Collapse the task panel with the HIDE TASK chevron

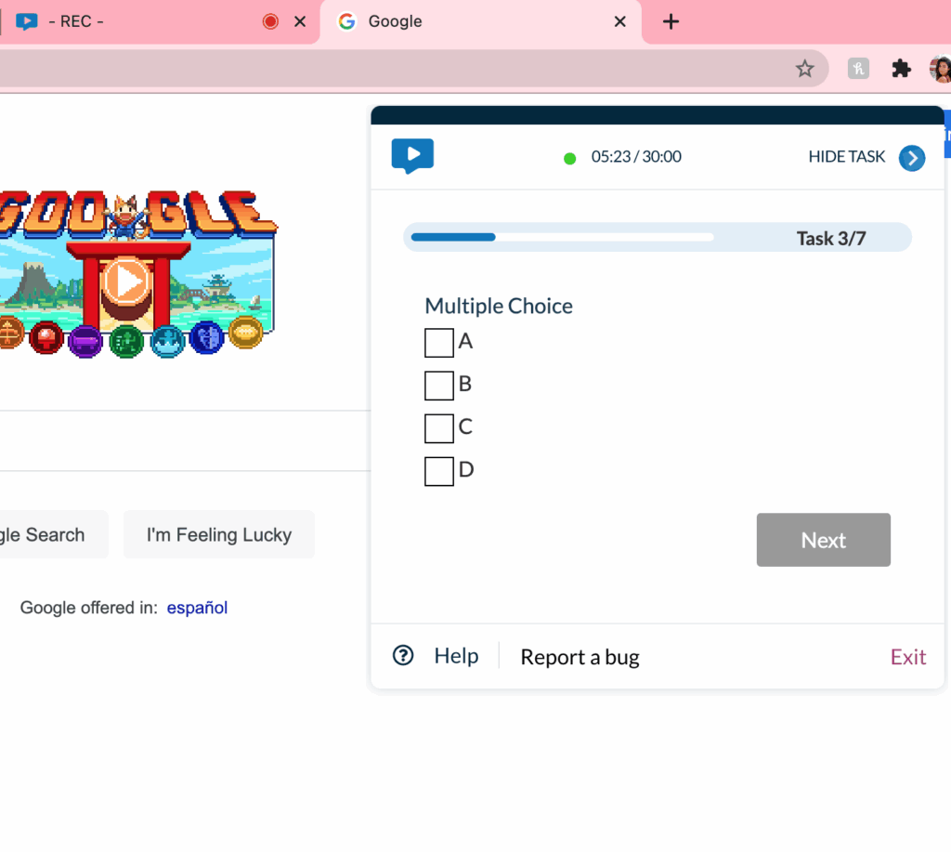tap(912, 157)
